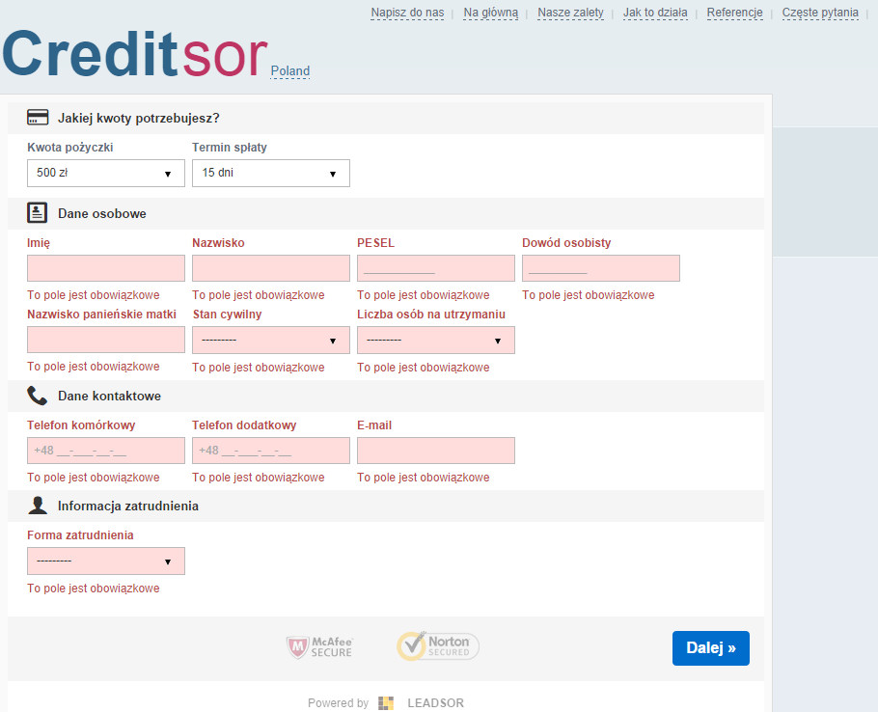Click the person silhouette icon by Informacja zatrudnienia
The image size is (878, 712).
coord(38,505)
